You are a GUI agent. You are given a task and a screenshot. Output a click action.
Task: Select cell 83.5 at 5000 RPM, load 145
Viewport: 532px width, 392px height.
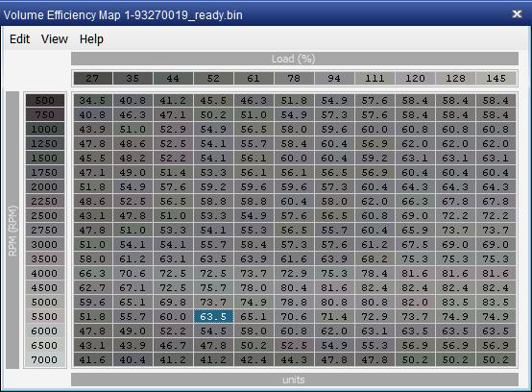coord(496,303)
